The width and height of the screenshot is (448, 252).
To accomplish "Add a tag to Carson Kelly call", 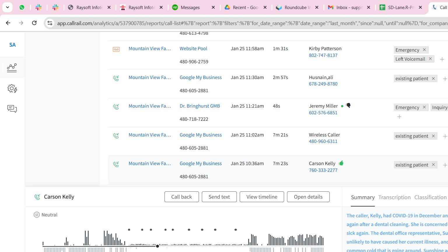I will [x=445, y=165].
